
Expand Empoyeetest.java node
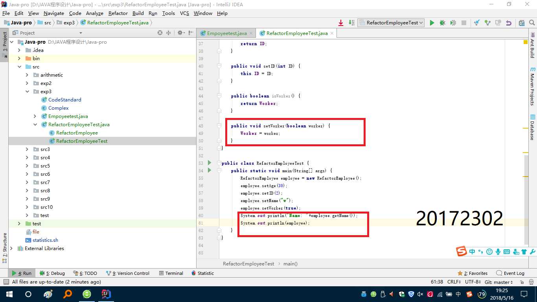tap(35, 116)
